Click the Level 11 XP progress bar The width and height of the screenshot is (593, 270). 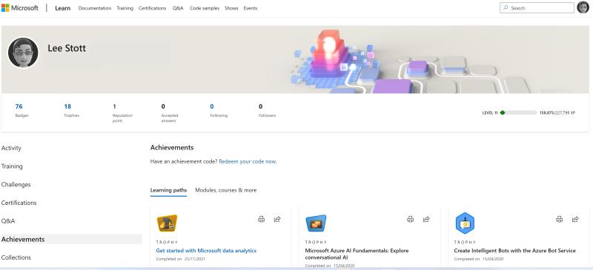(518, 112)
